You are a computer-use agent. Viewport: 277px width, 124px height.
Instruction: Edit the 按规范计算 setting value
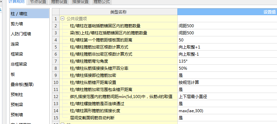coord(227,83)
